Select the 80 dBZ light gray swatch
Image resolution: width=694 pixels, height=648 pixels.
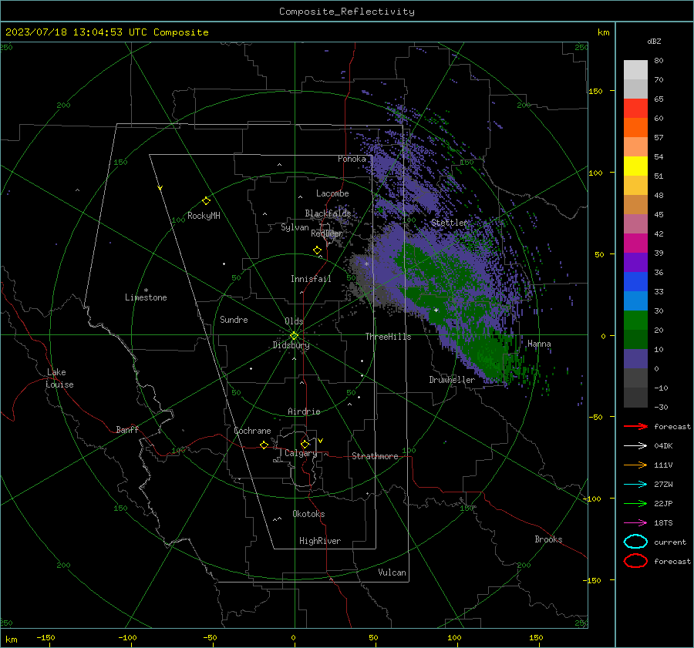635,70
